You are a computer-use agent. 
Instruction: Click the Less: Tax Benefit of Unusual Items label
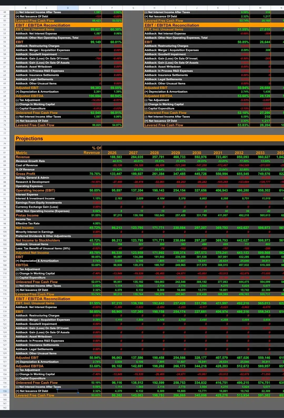click(x=43, y=249)
